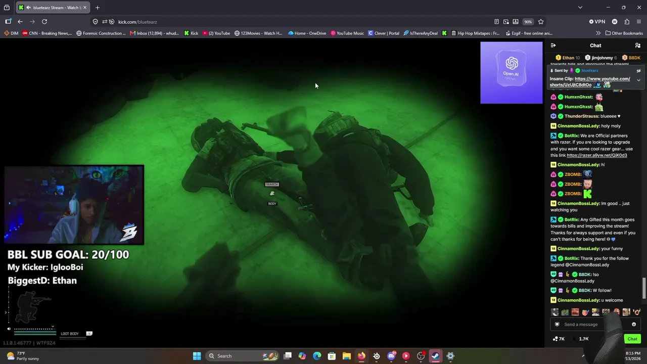Open the Forensic Construction bookmark
Viewport: 647px width, 364px height.
(101, 33)
